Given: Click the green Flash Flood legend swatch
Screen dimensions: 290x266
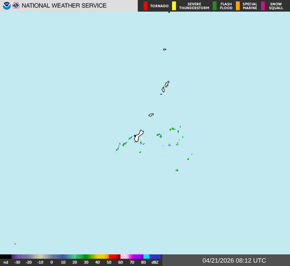Looking at the screenshot, I should click(x=215, y=6).
